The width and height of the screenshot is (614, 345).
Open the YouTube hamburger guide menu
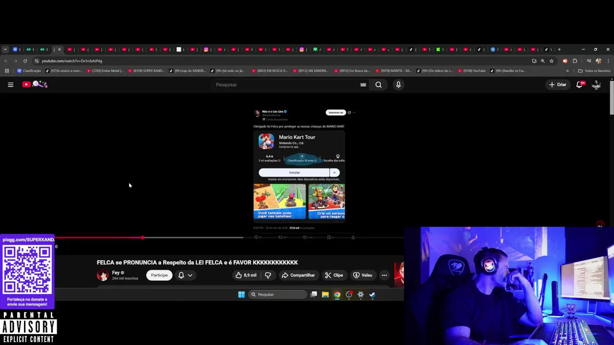(x=11, y=85)
